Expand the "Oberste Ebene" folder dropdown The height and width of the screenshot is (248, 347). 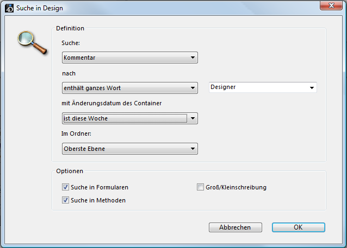[x=129, y=149]
